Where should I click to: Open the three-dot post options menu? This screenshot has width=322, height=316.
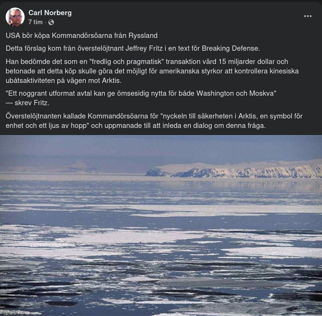coord(308,16)
